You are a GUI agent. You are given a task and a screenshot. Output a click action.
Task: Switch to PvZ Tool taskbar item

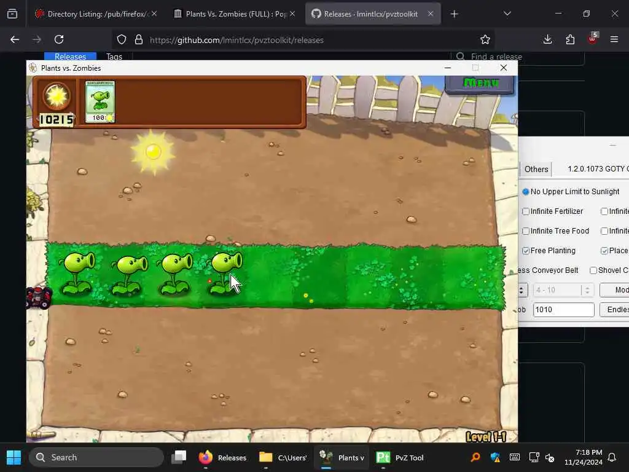[400, 457]
